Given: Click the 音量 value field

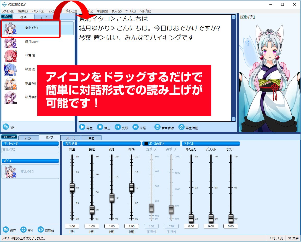Looking at the screenshot, I should (x=72, y=226).
